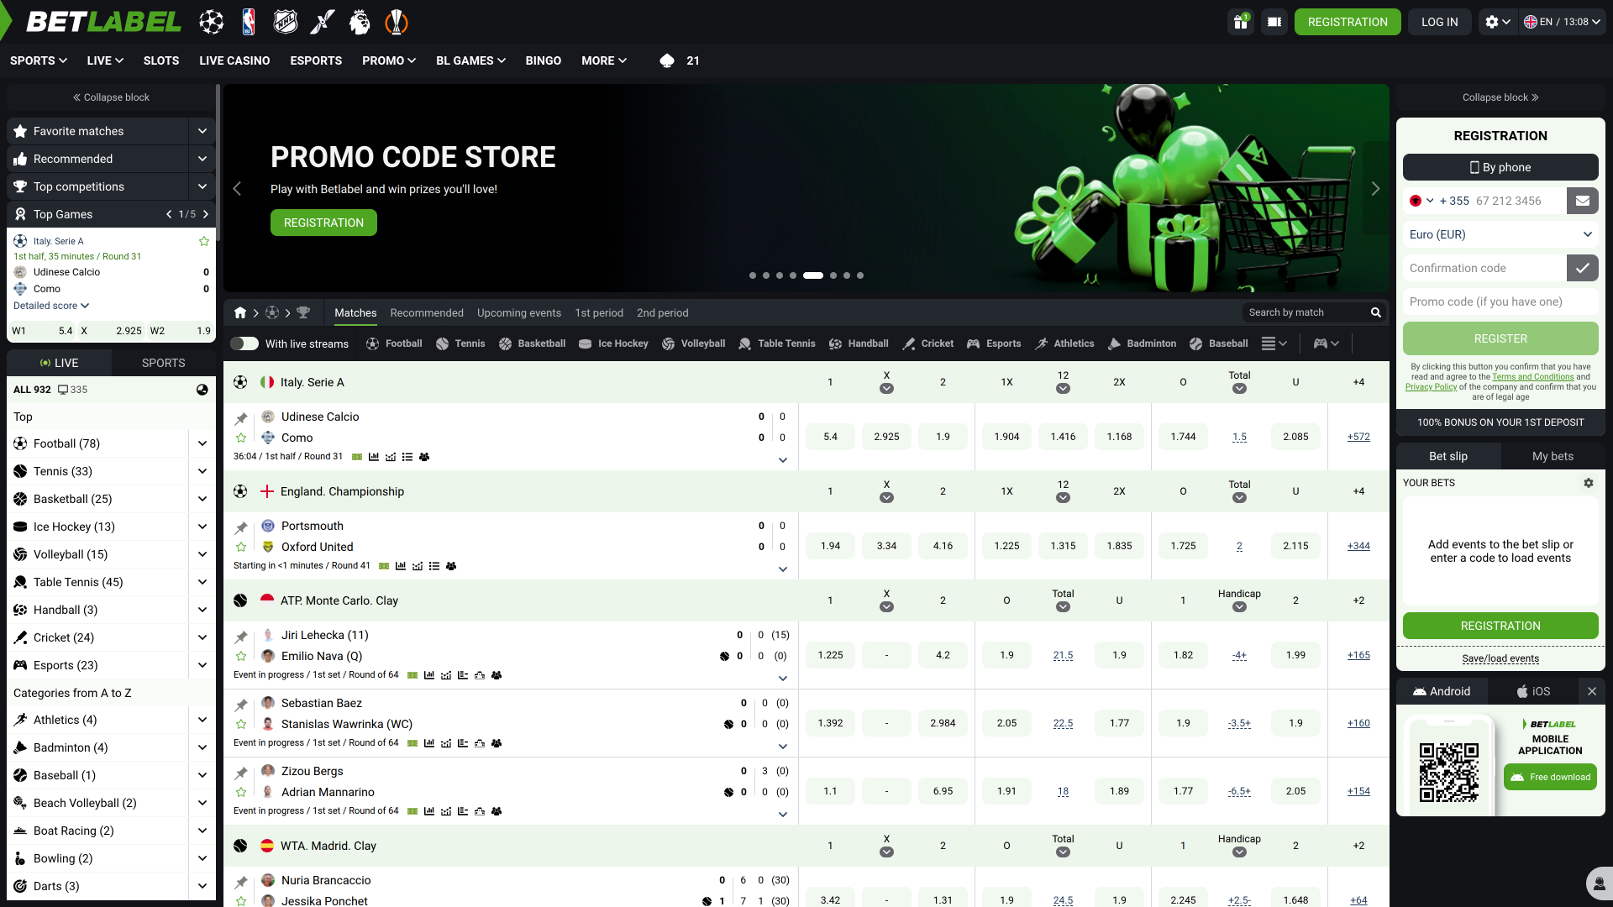Expand Detailed score in Top Games
The image size is (1613, 907).
click(x=51, y=306)
